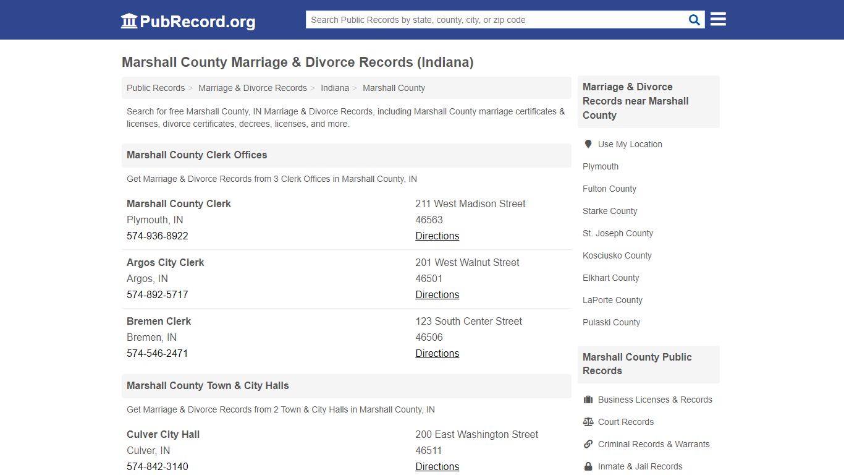Open Kosciusko County link
844x475 pixels.
pyautogui.click(x=617, y=255)
